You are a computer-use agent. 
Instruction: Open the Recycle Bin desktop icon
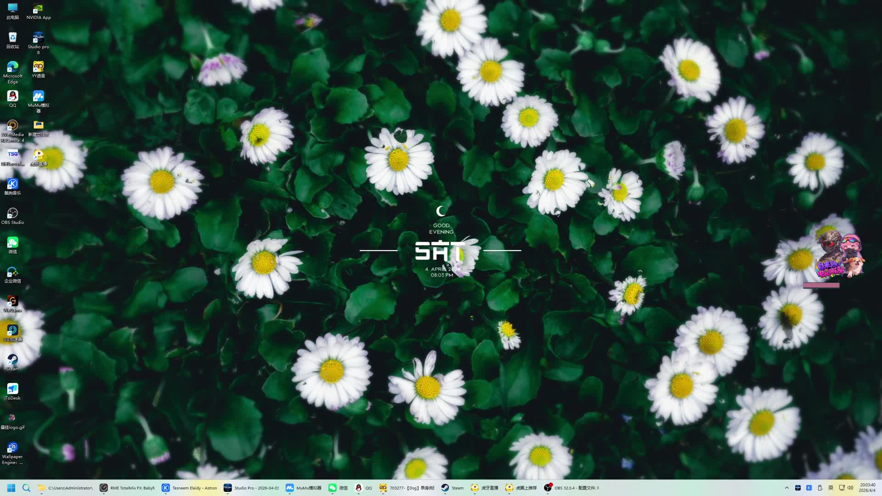(12, 39)
